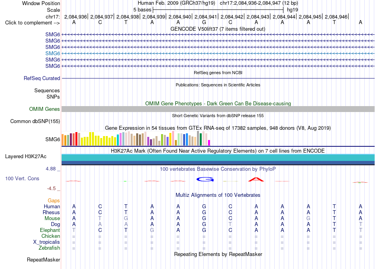
Task: Open the GENCODE V50lift37 track title
Action: [218, 29]
